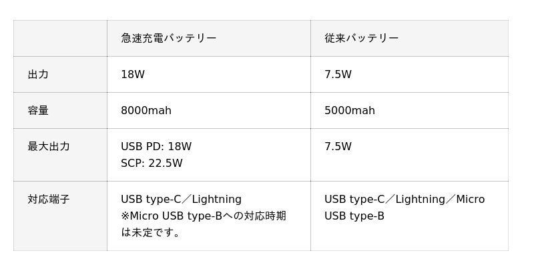Image resolution: width=534 pixels, height=271 pixels.
Task: Click "USB type-B" line in 従来バッテリー cell
Action: click(x=354, y=216)
